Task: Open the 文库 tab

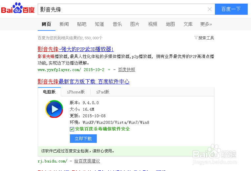Action: coord(188,24)
